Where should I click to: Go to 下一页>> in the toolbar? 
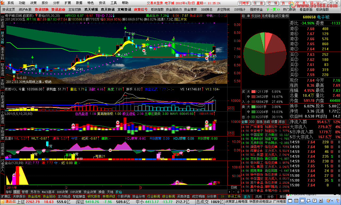point(273,10)
